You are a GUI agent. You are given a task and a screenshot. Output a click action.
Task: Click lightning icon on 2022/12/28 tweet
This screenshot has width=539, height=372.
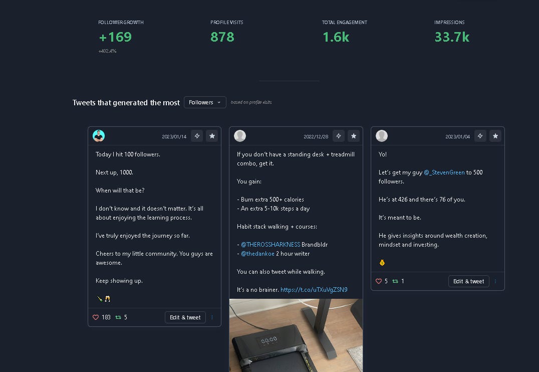point(339,136)
